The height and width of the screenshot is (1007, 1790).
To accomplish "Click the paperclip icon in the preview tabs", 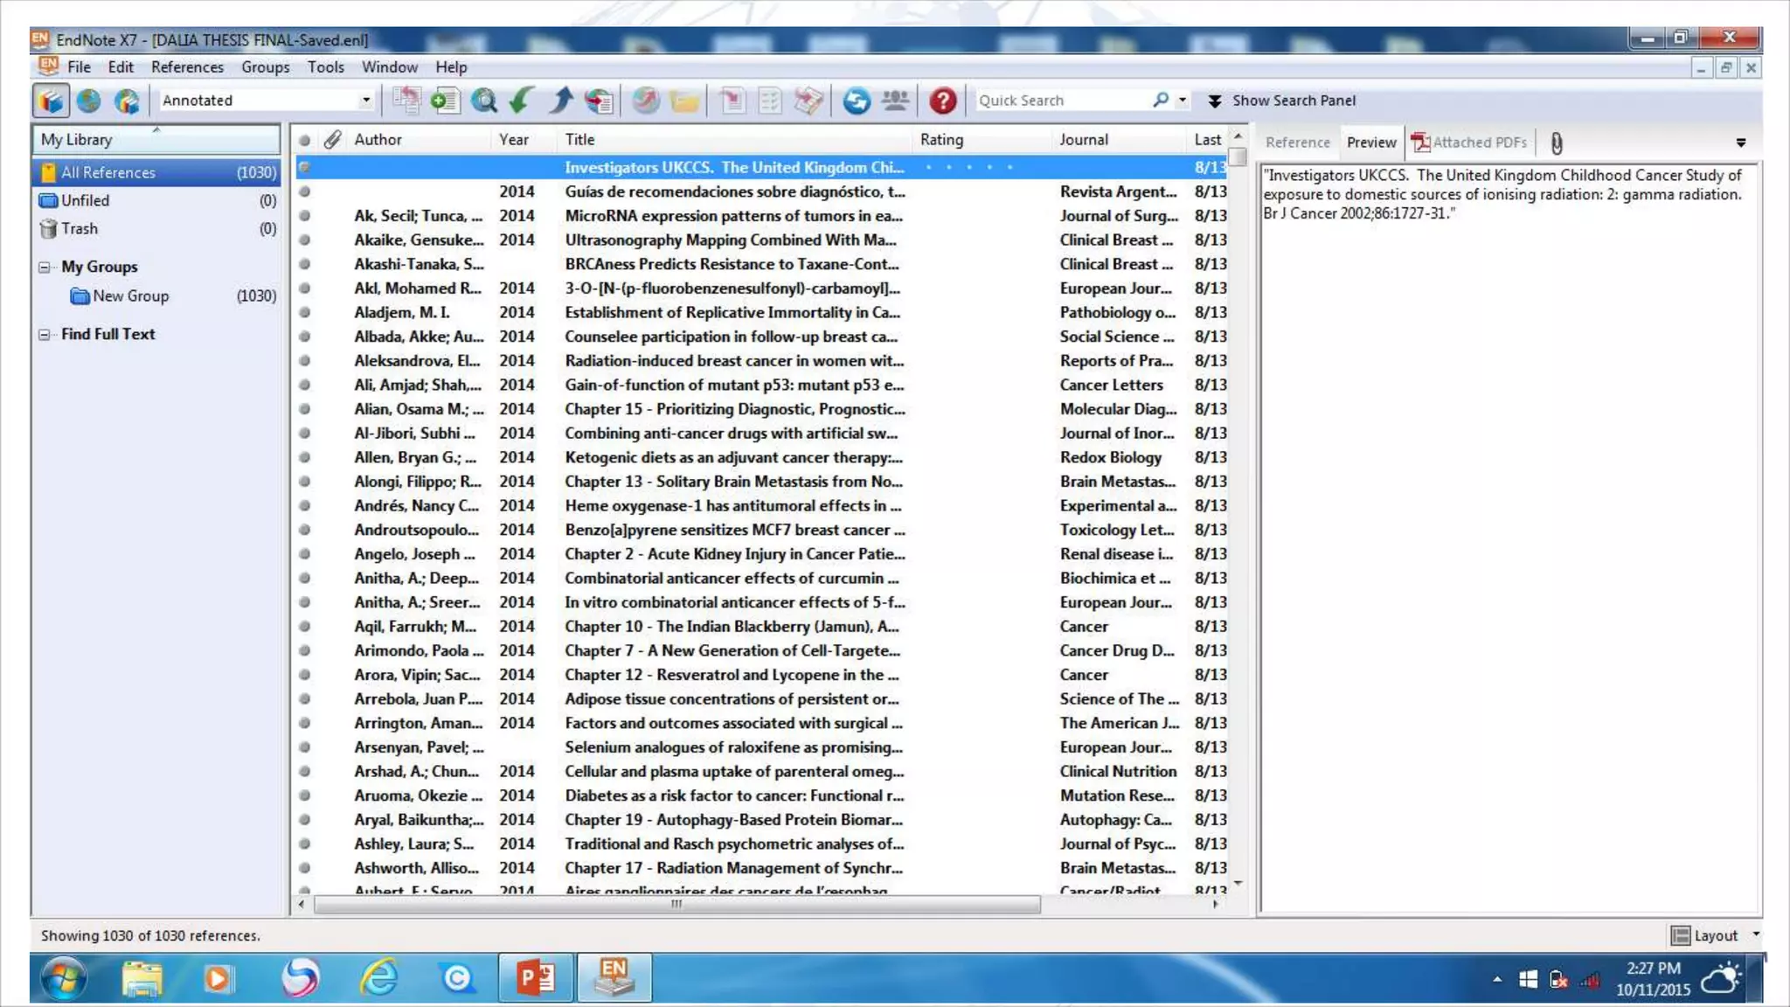I will pyautogui.click(x=1557, y=142).
